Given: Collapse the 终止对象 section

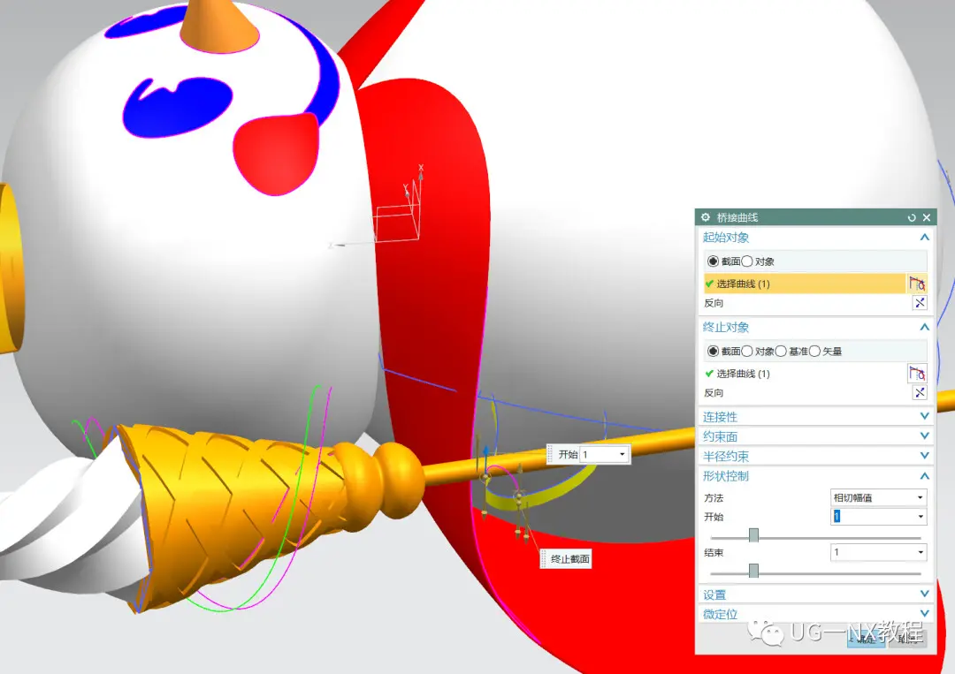Looking at the screenshot, I should [x=925, y=327].
